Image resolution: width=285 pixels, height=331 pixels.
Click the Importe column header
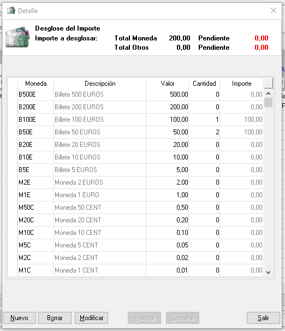pos(241,84)
